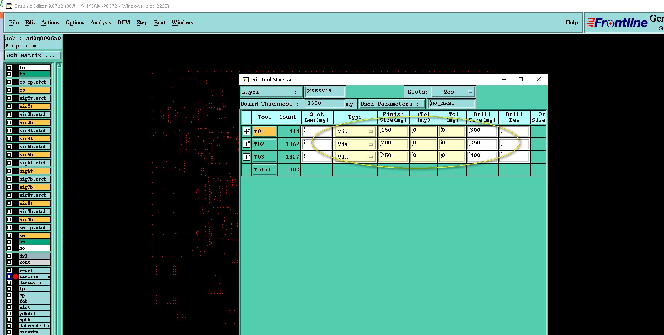Select the dxzszvia layer
Viewport: 664px width, 335px height.
pos(35,283)
